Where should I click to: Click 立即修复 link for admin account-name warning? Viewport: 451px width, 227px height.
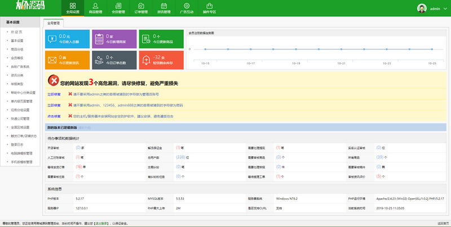click(x=54, y=94)
